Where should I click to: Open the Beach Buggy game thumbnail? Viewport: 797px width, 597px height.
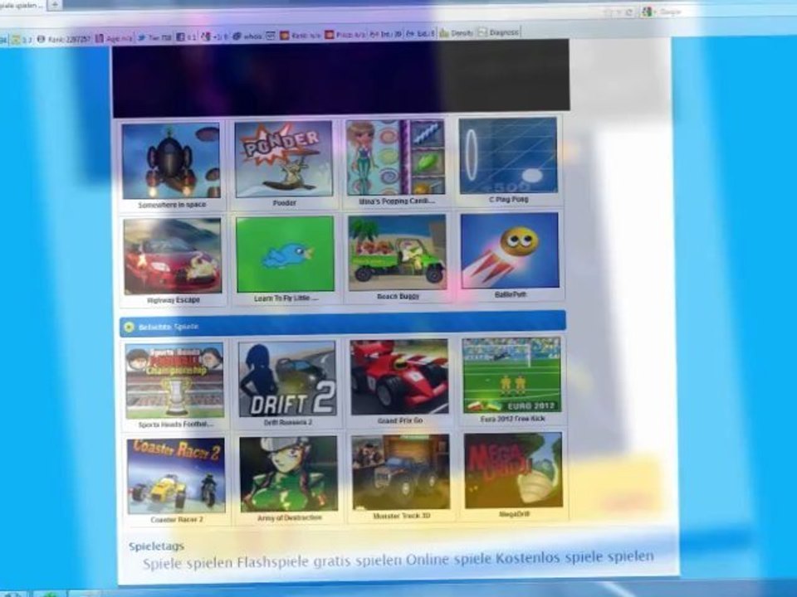point(397,252)
